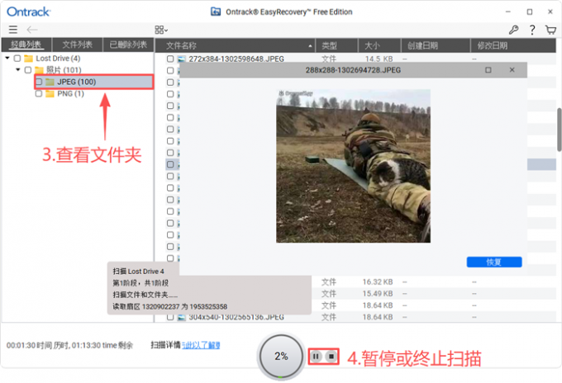Click the 文件名称 sort arrow indicator

tap(310, 46)
